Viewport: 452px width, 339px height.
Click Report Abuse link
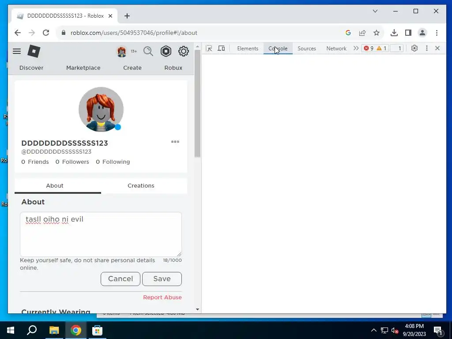tap(162, 297)
